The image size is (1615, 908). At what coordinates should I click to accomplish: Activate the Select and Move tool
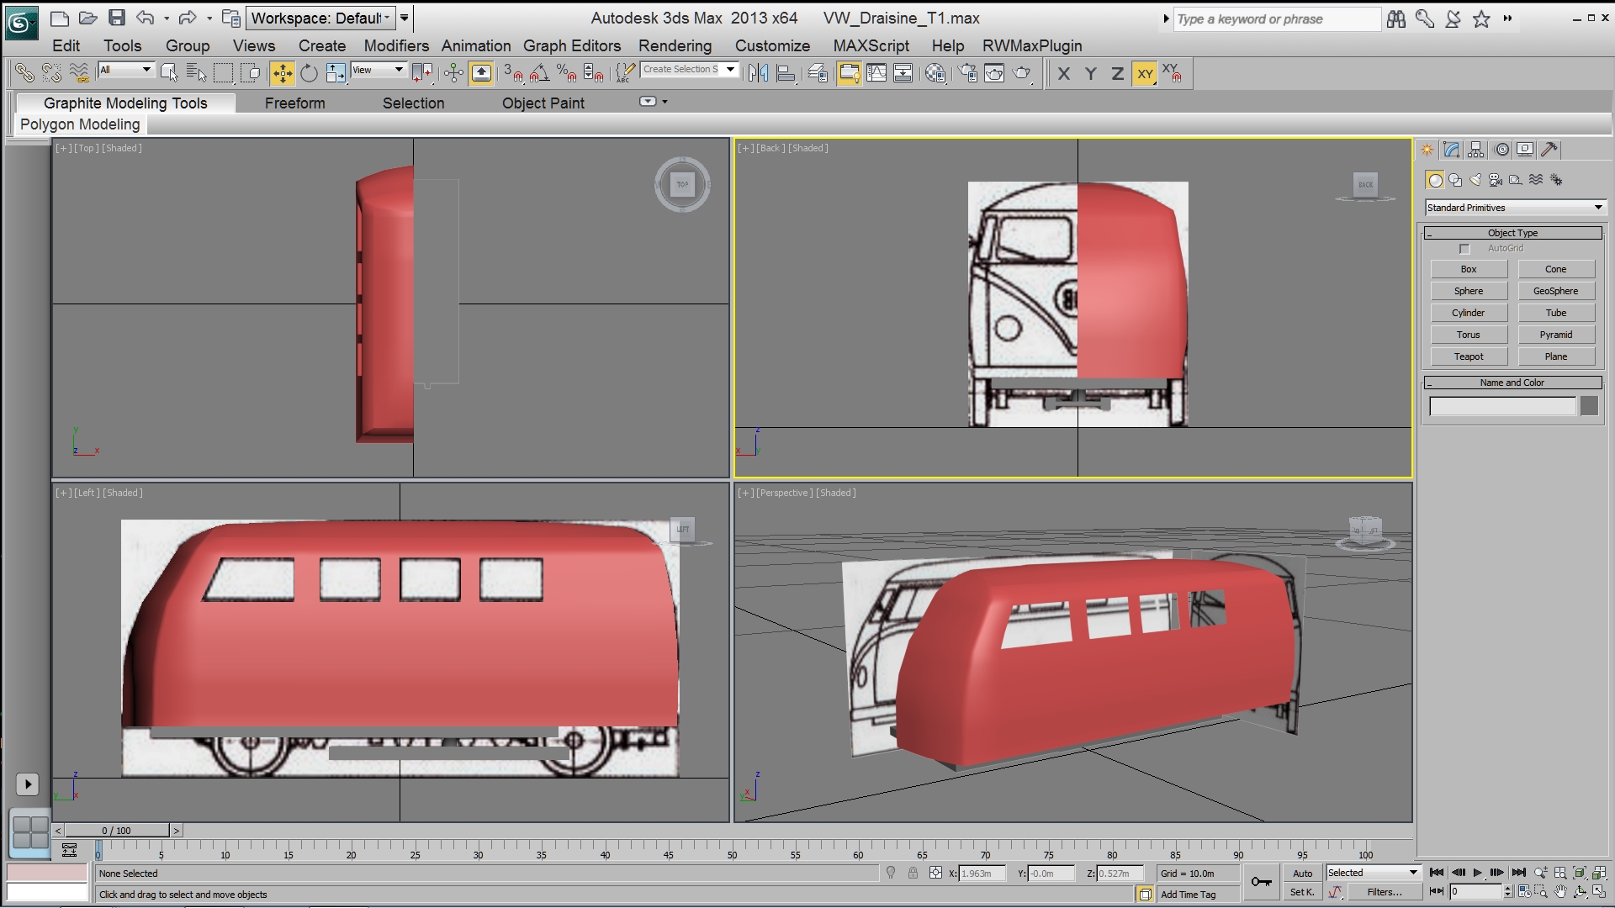click(283, 74)
